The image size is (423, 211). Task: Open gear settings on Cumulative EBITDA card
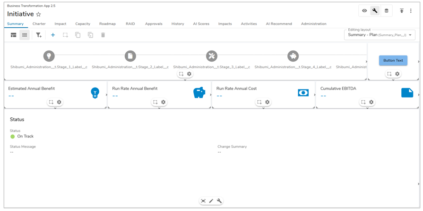point(371,102)
